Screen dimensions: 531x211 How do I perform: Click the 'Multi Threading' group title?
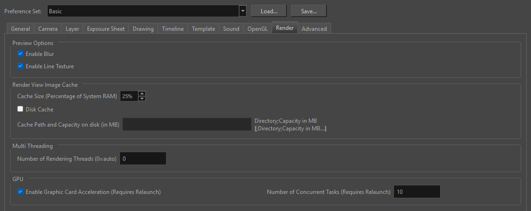click(32, 146)
